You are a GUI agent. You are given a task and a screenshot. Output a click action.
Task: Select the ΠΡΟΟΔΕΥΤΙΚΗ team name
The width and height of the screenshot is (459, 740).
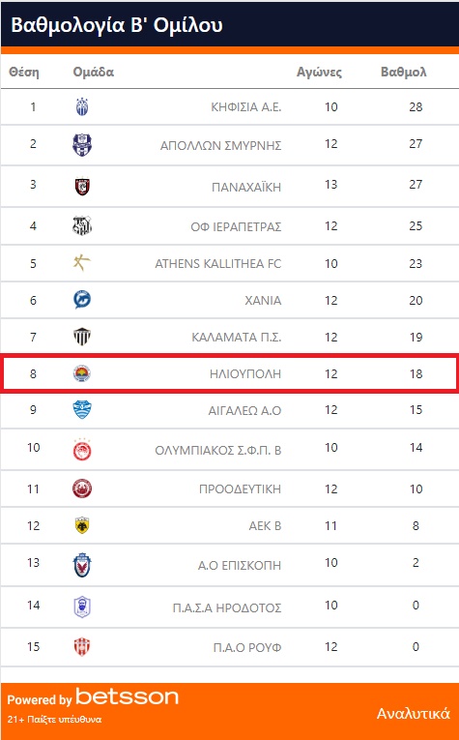(x=240, y=488)
